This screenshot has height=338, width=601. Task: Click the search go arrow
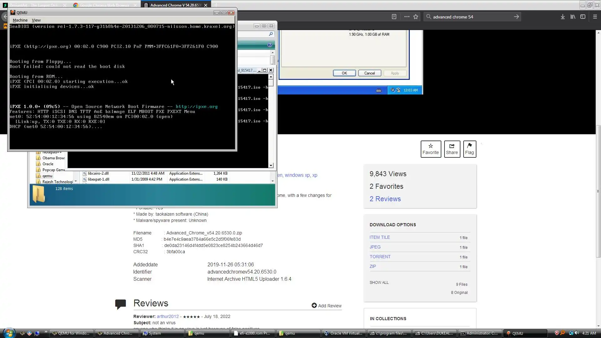[x=516, y=17]
